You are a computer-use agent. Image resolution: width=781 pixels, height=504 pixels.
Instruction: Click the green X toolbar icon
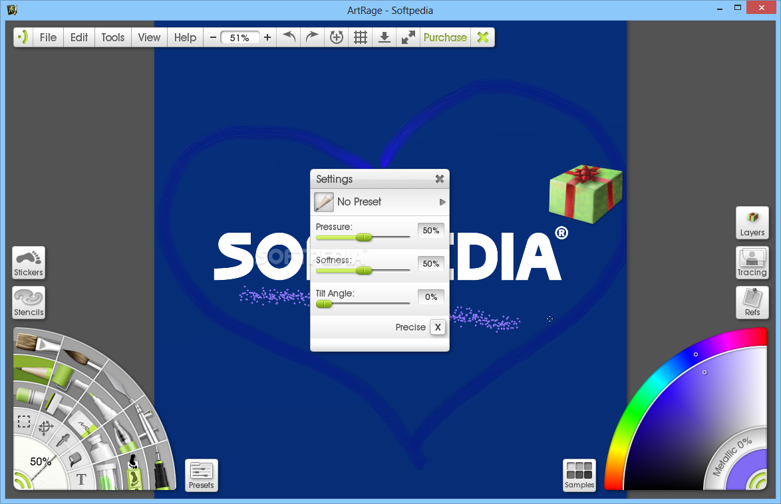tap(483, 37)
